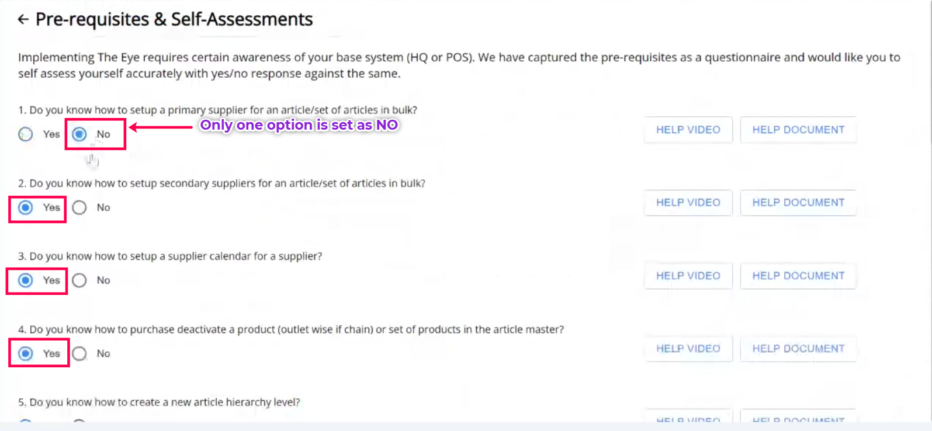Click the introductory paragraph about The Eye
The height and width of the screenshot is (431, 932).
(459, 65)
